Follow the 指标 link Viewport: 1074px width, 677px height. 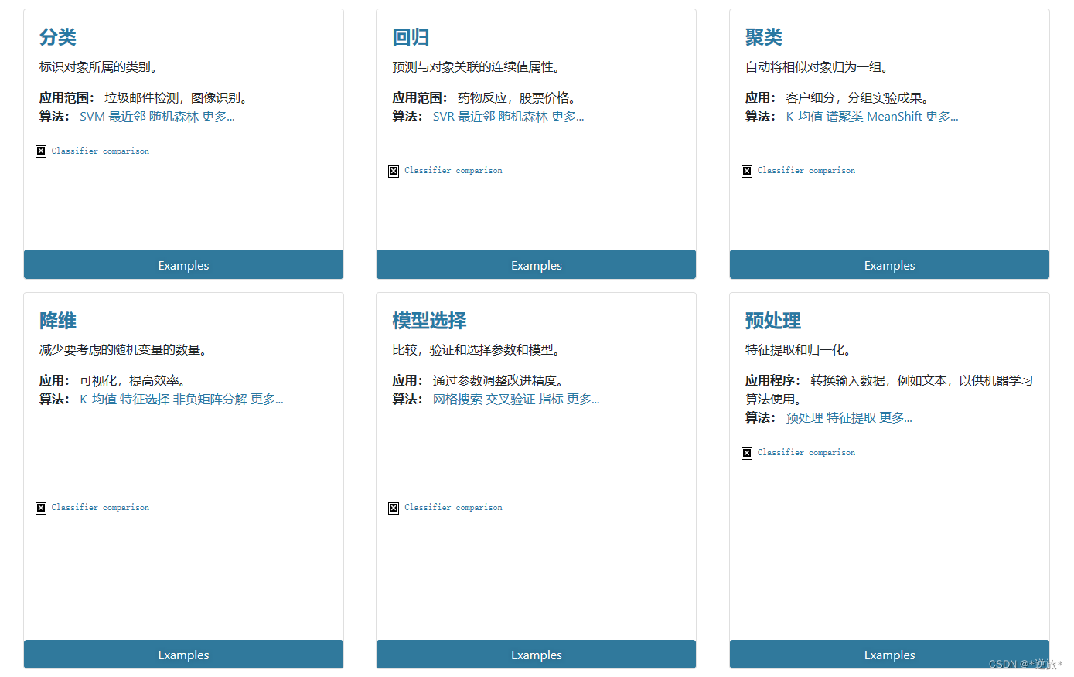tap(551, 400)
